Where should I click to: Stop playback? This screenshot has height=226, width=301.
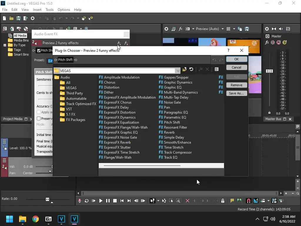(115, 201)
